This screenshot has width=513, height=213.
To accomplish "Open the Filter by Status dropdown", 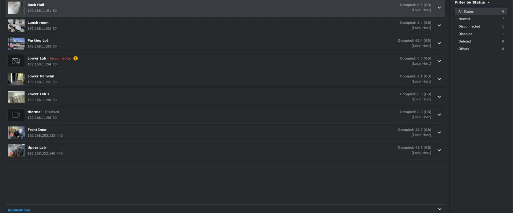I will tap(472, 2).
